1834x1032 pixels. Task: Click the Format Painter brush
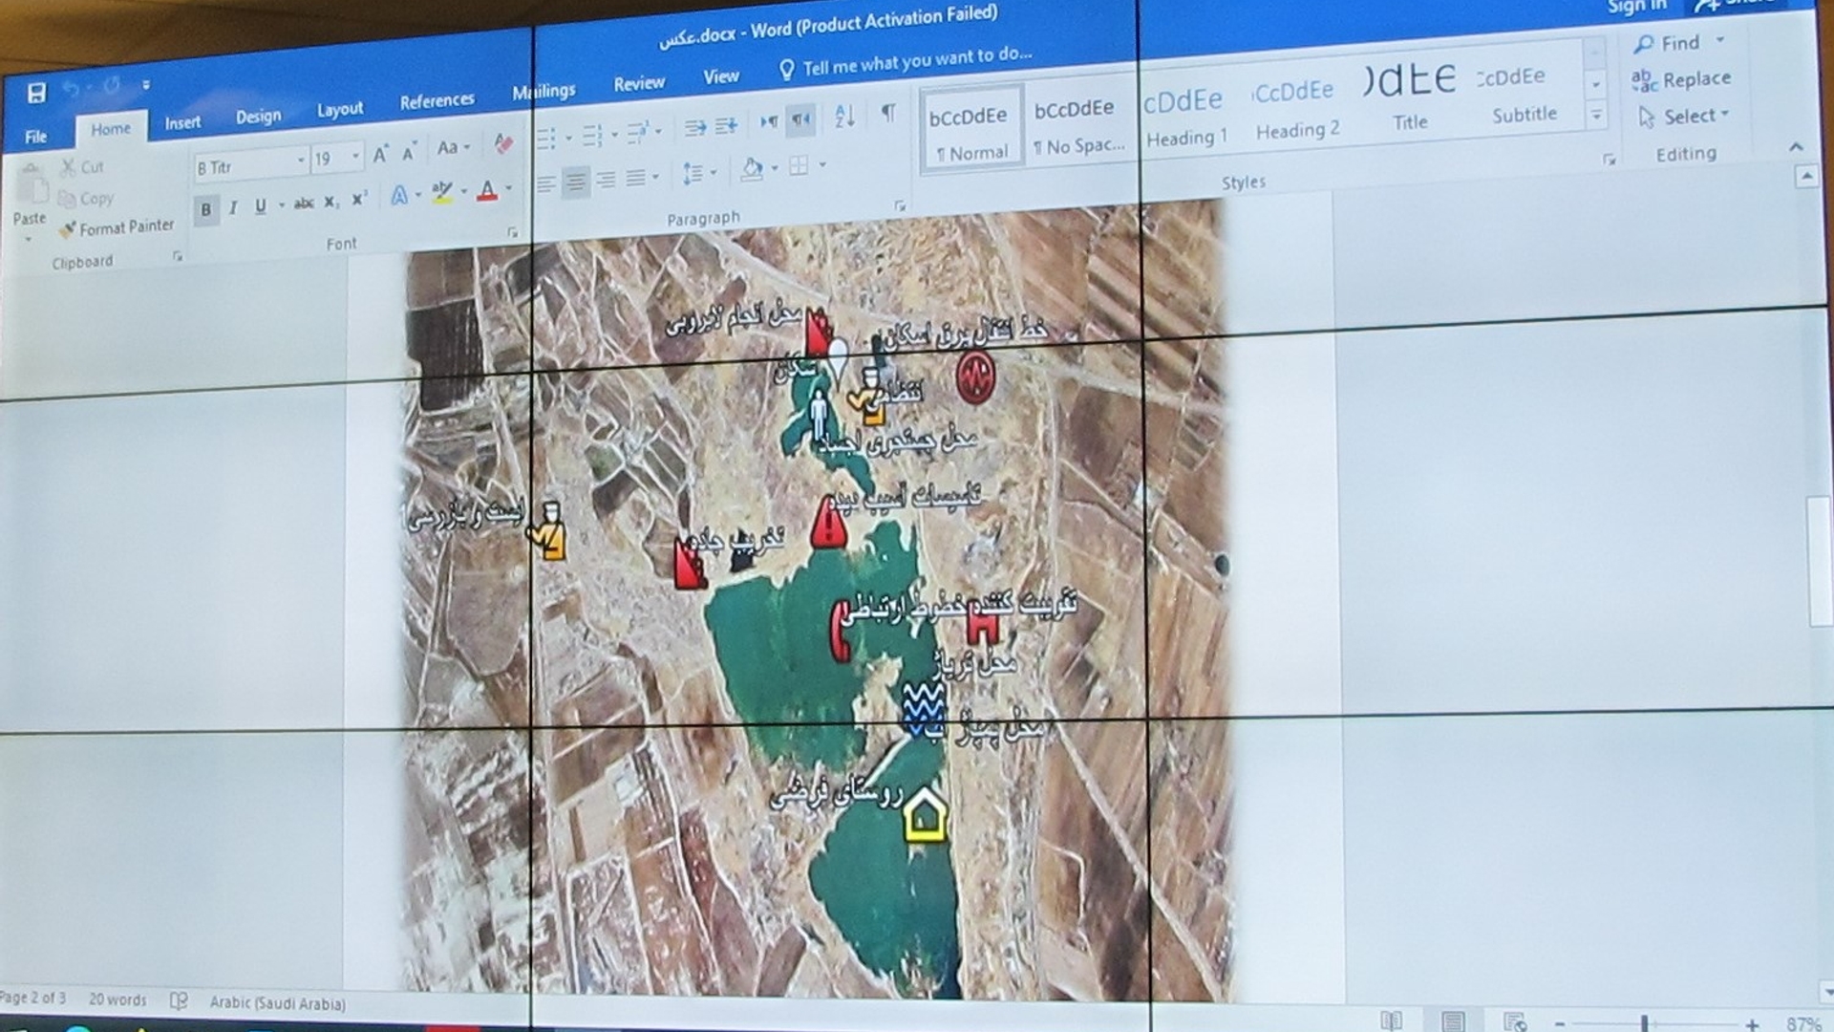[68, 229]
